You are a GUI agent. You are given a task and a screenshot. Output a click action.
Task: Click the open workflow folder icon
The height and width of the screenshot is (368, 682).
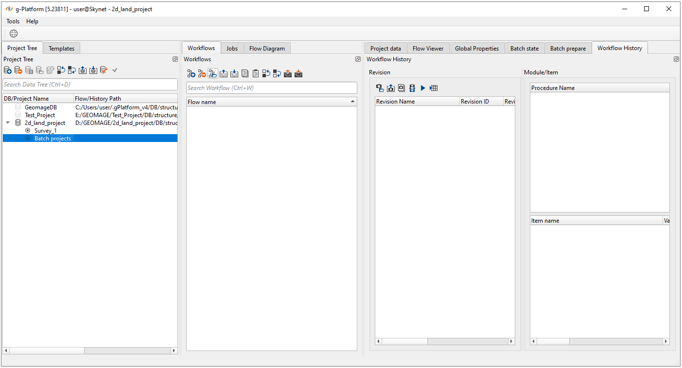212,74
